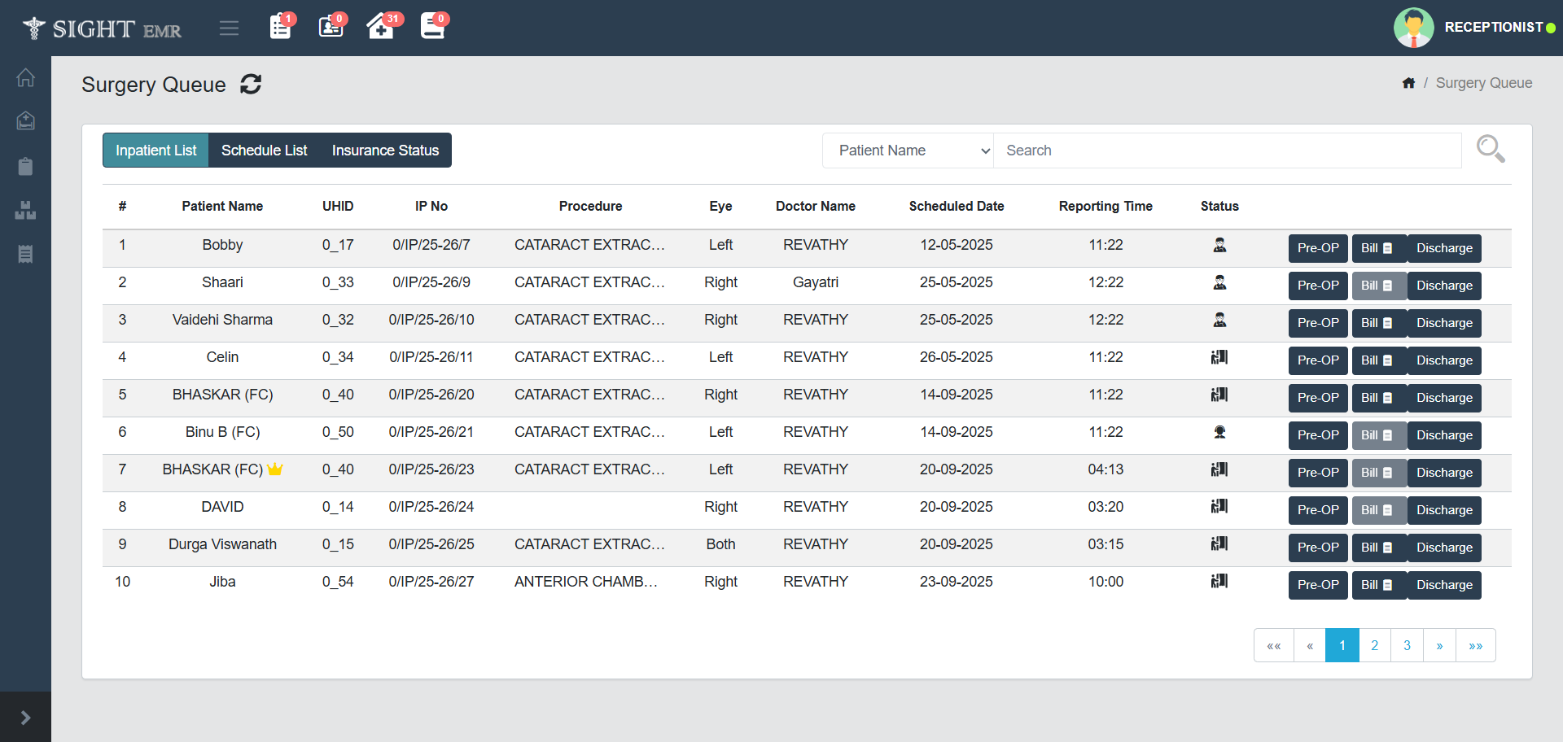Click the home icon in breadcrumb

point(1408,83)
